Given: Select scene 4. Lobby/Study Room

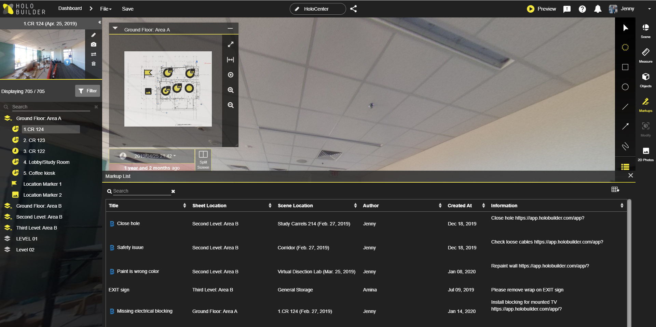Looking at the screenshot, I should point(46,162).
